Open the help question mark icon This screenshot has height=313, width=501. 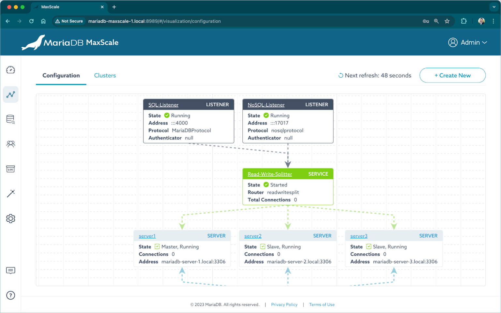point(10,295)
